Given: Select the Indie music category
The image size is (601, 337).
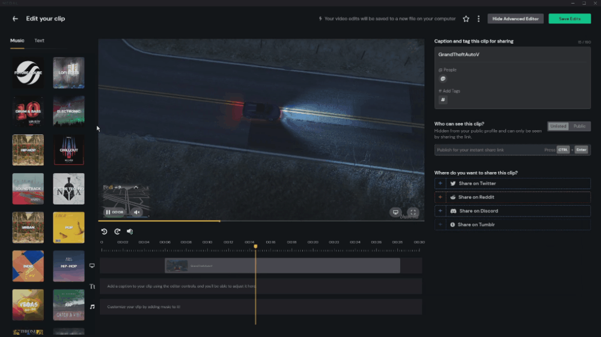Looking at the screenshot, I should point(28,266).
